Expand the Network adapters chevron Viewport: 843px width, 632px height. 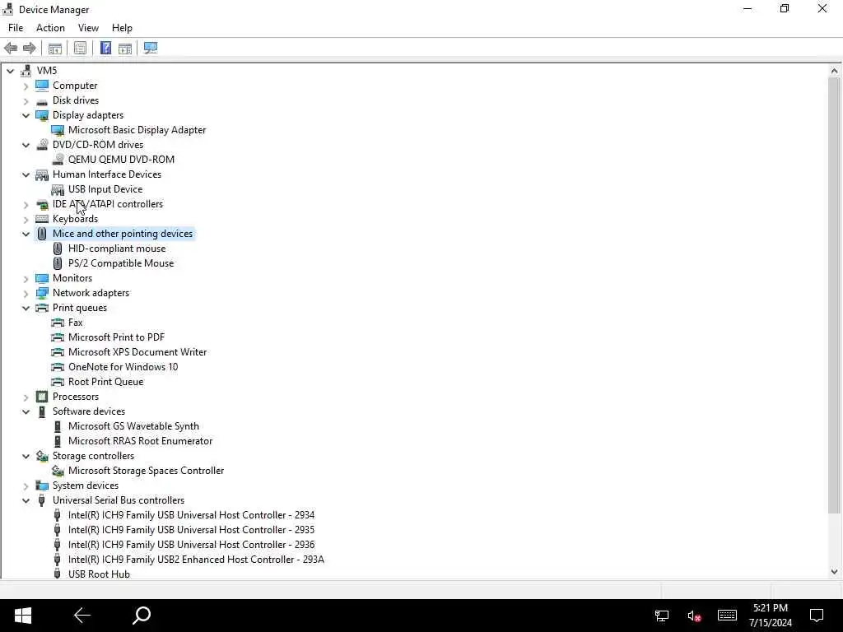coord(26,294)
